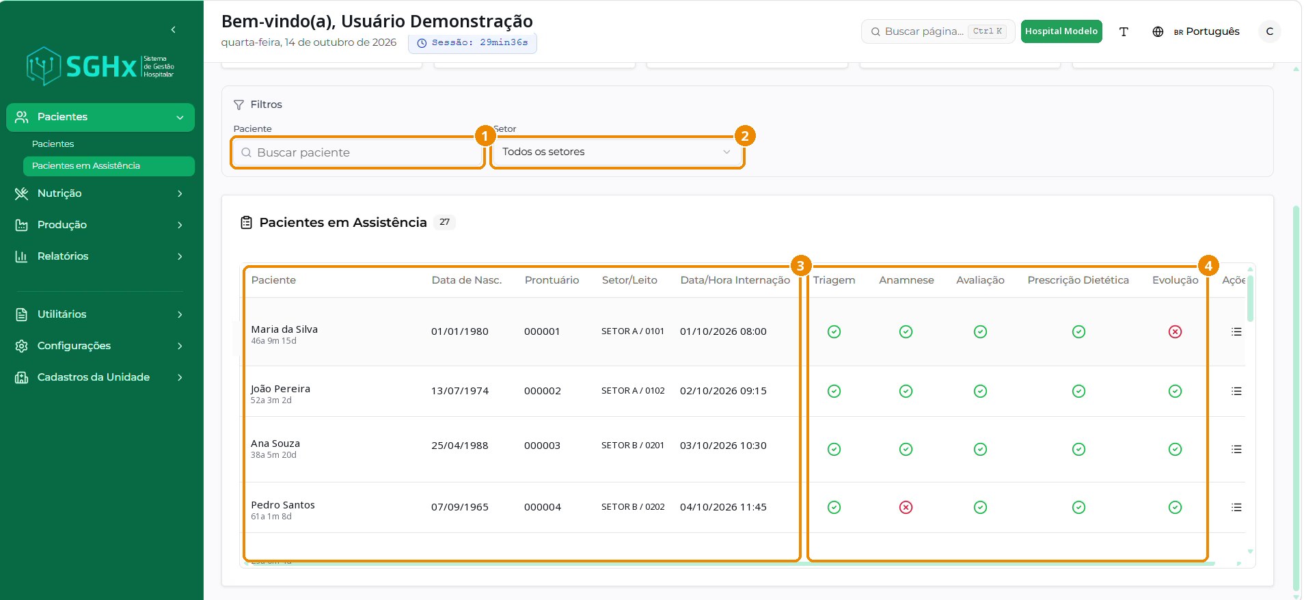Open the Setor dropdown Todos os setores
The height and width of the screenshot is (600, 1304).
(x=616, y=152)
